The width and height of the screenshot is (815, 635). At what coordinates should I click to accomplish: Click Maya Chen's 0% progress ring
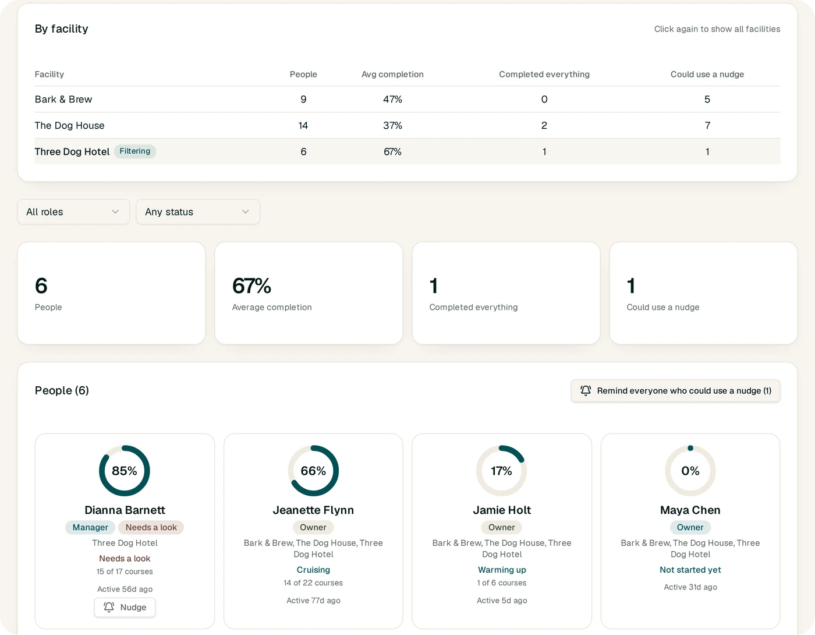point(690,471)
